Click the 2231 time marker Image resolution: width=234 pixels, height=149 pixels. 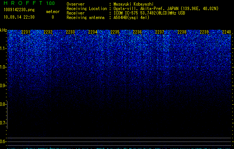click(26, 32)
